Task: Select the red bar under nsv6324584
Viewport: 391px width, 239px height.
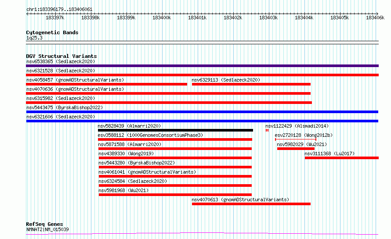Action: (175, 185)
